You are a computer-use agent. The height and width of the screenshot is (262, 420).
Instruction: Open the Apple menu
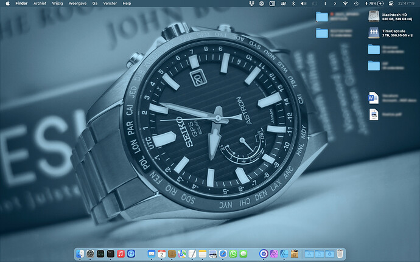tap(8, 4)
